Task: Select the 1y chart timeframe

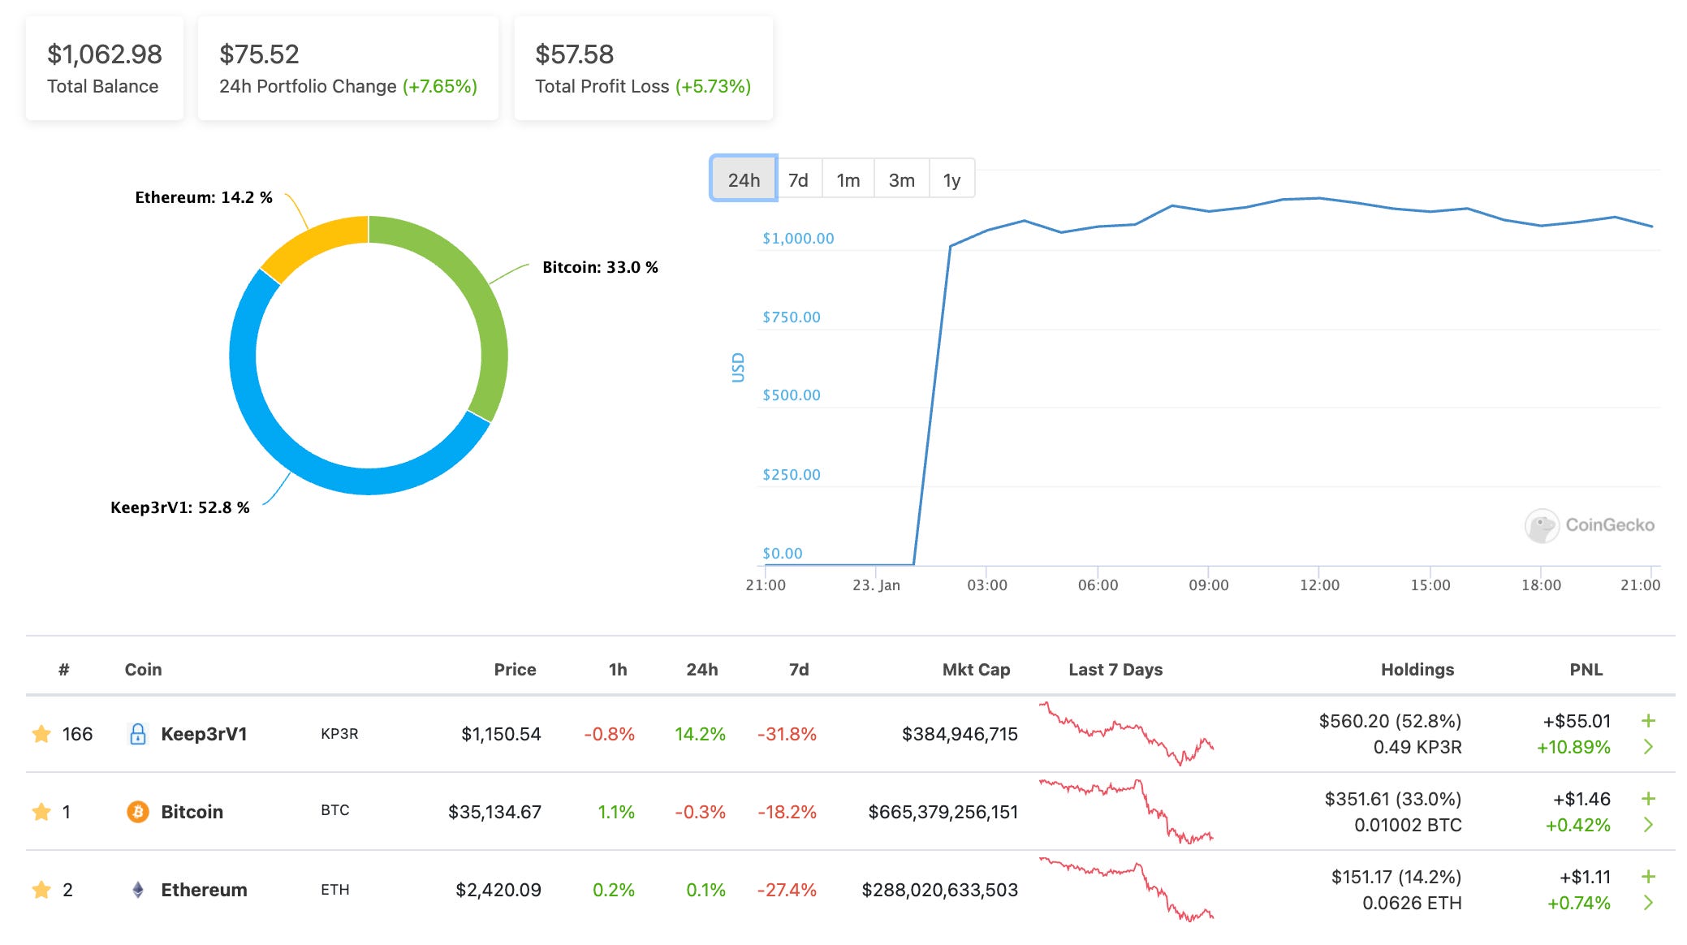Action: click(951, 179)
